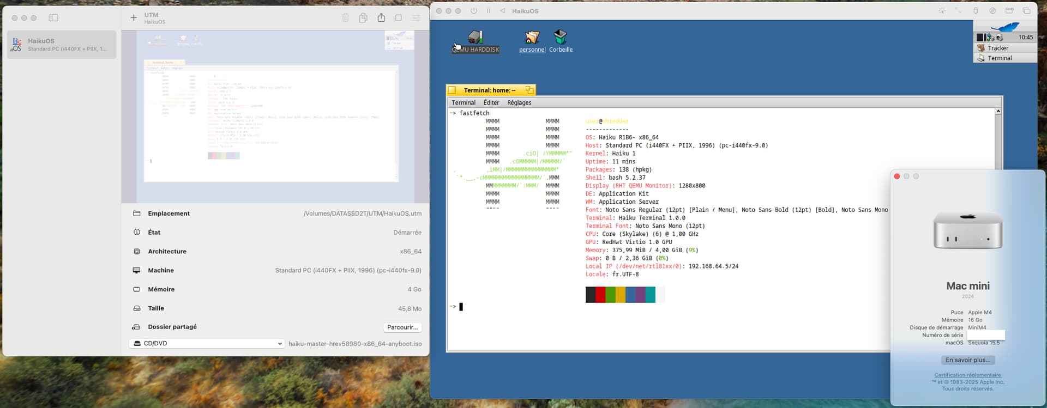Click the 'Mémoire' row showing 4 Go
This screenshot has height=408, width=1047.
(277, 289)
